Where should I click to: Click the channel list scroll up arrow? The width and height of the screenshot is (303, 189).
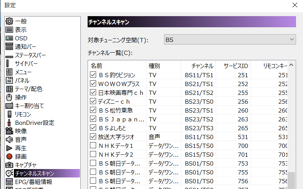click(x=291, y=65)
